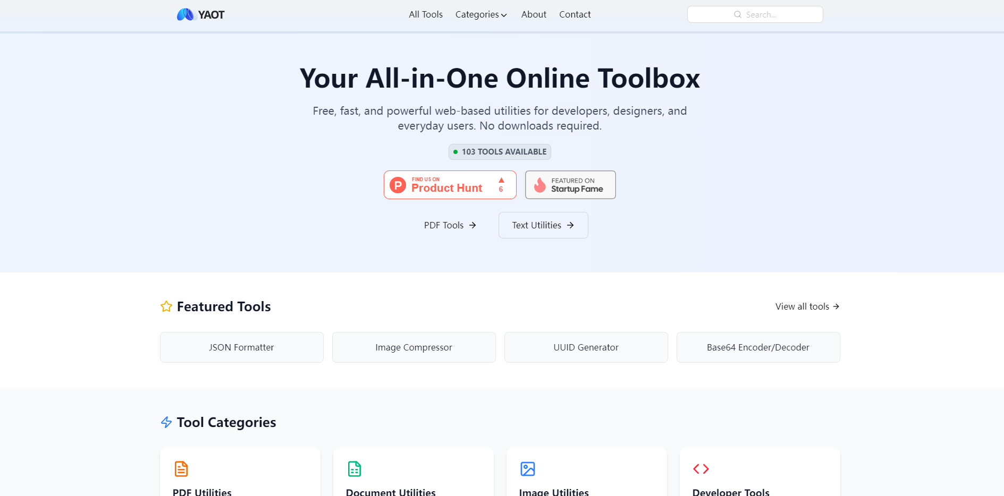This screenshot has height=496, width=1004.
Task: Select the Document Utilities category icon
Action: click(x=354, y=469)
